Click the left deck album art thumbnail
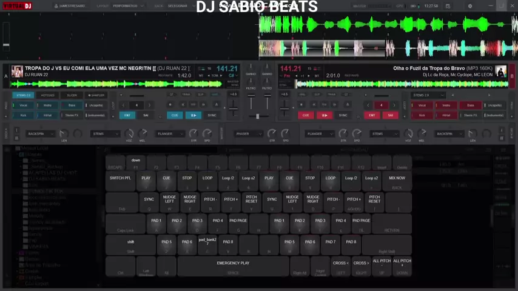The image size is (518, 291). click(17, 72)
